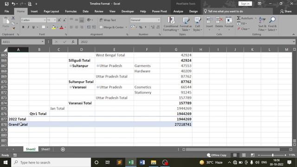This screenshot has width=297, height=167.
Task: Click the Insert Function fx icon
Action: click(x=73, y=42)
